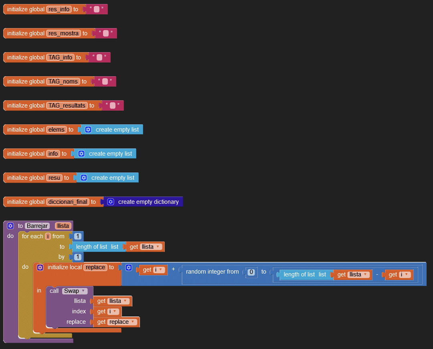Open gear on resu's create empty list block
Screen dimensions: 433x349
[x=84, y=178]
